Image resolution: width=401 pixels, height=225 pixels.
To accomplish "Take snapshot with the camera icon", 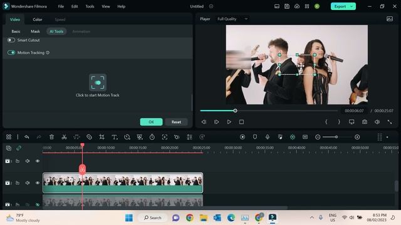I will pos(365,122).
